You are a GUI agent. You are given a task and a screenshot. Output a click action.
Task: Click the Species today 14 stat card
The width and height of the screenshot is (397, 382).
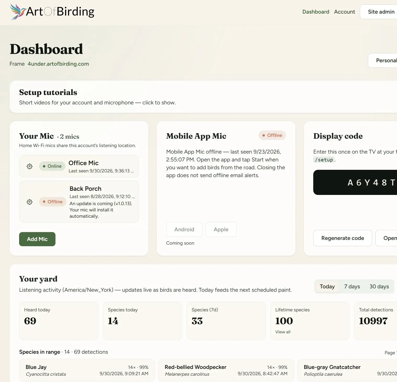pos(142,321)
